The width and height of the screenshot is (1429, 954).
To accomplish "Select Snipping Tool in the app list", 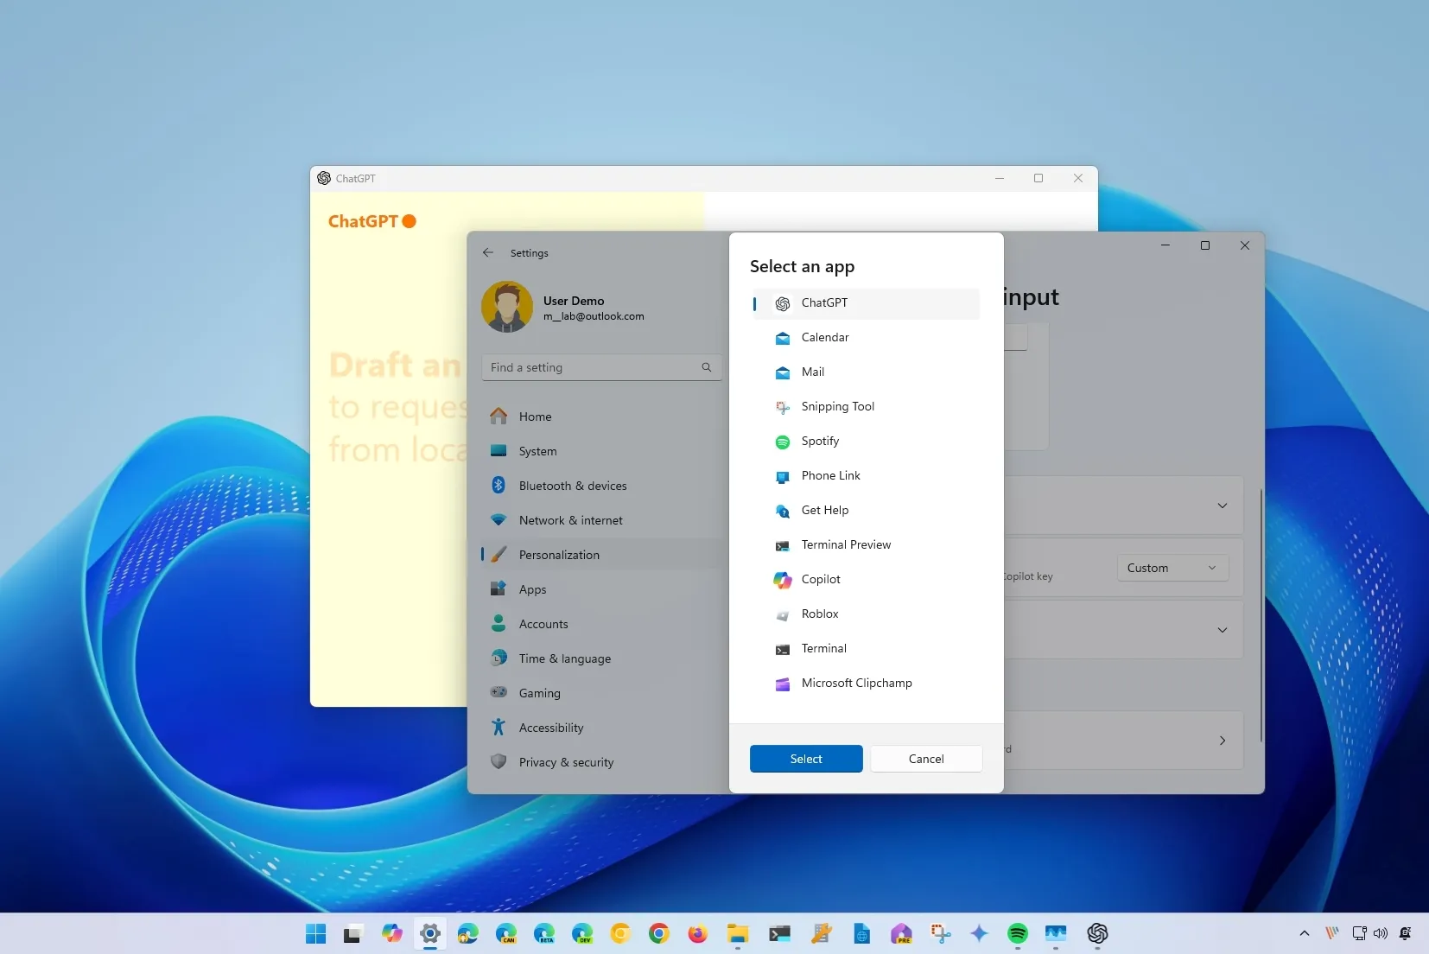I will [x=836, y=406].
